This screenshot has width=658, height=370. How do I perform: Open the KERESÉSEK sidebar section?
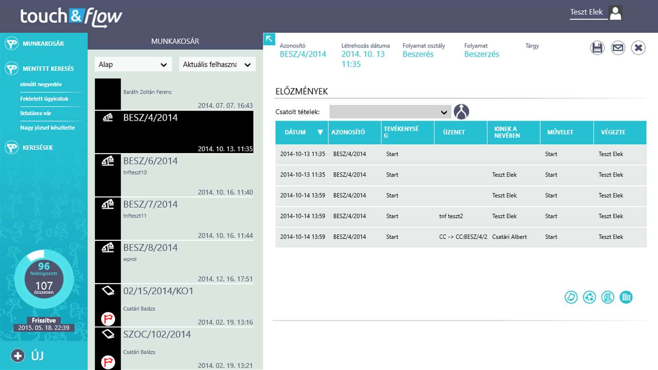point(37,148)
